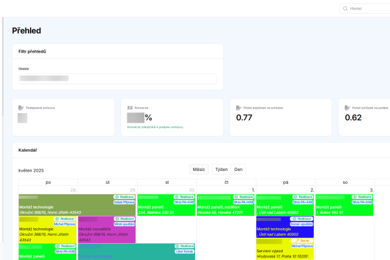Image resolution: width=390 pixels, height=260 pixels.
Task: Click day number 1. in the calendar
Action: (x=253, y=190)
